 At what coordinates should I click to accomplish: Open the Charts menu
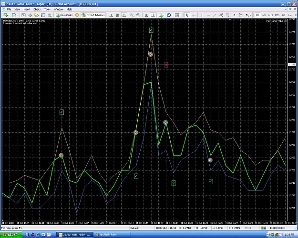tap(37, 10)
